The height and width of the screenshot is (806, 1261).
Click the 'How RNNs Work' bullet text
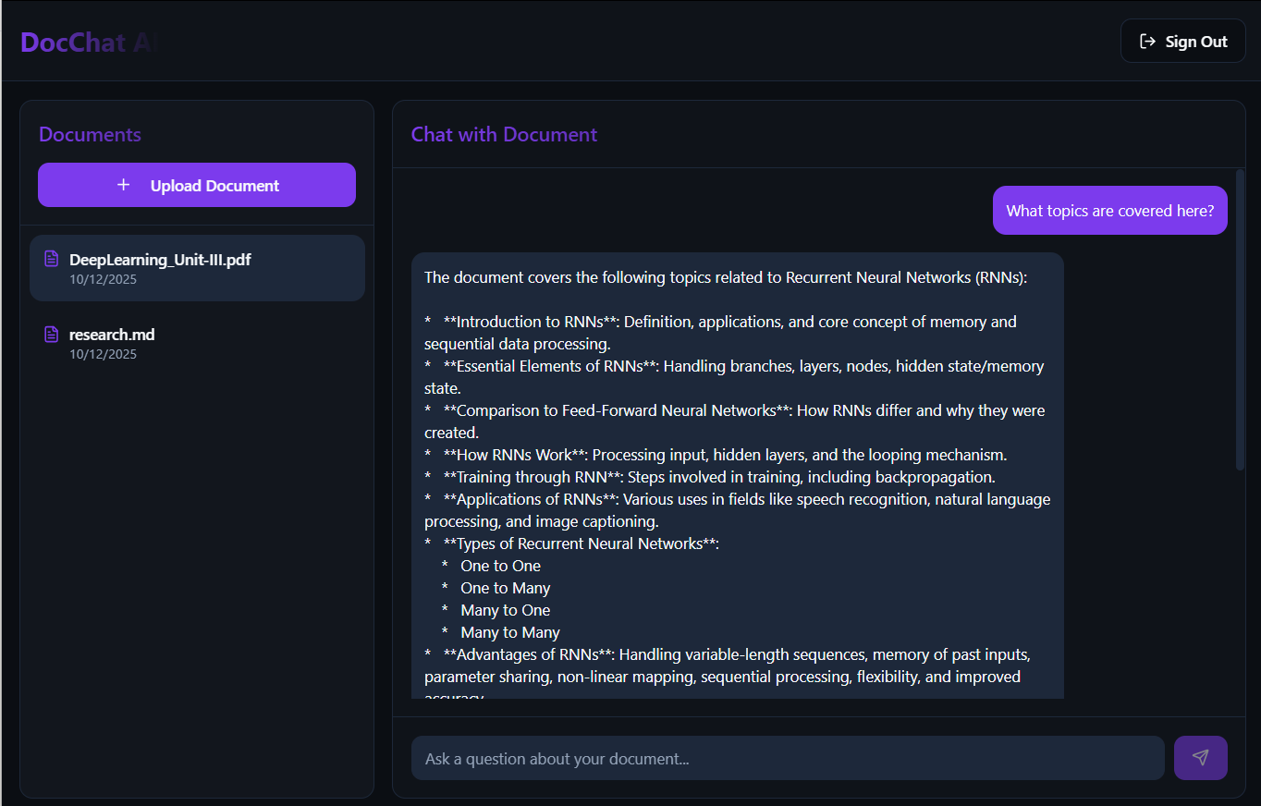coord(725,455)
